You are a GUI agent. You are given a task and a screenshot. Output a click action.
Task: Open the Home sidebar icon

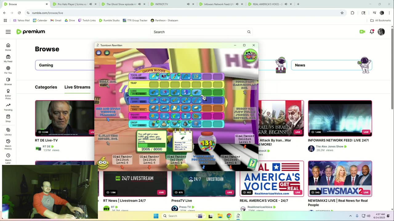pyautogui.click(x=8, y=47)
